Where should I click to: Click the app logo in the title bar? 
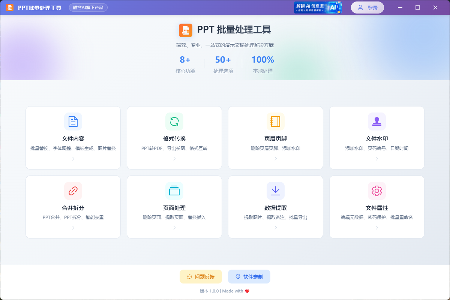[x=9, y=7]
